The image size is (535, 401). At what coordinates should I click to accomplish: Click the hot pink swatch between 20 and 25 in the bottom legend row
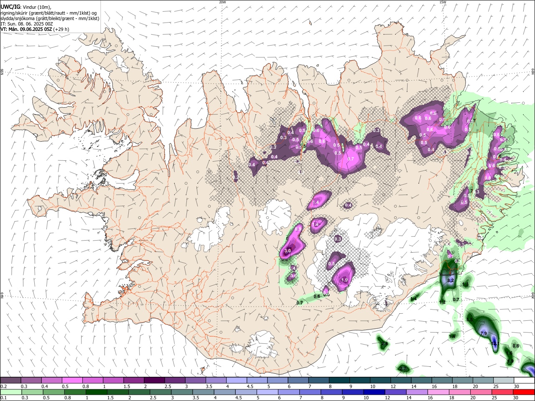(481, 392)
